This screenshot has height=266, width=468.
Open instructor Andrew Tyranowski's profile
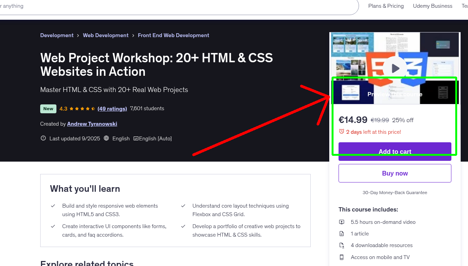pos(92,124)
